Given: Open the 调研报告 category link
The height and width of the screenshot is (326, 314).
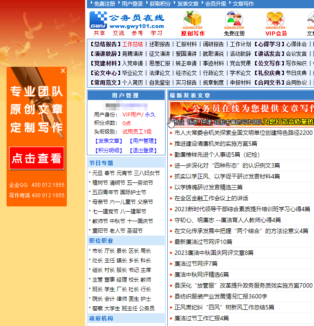Looking at the screenshot, I should [x=213, y=44].
